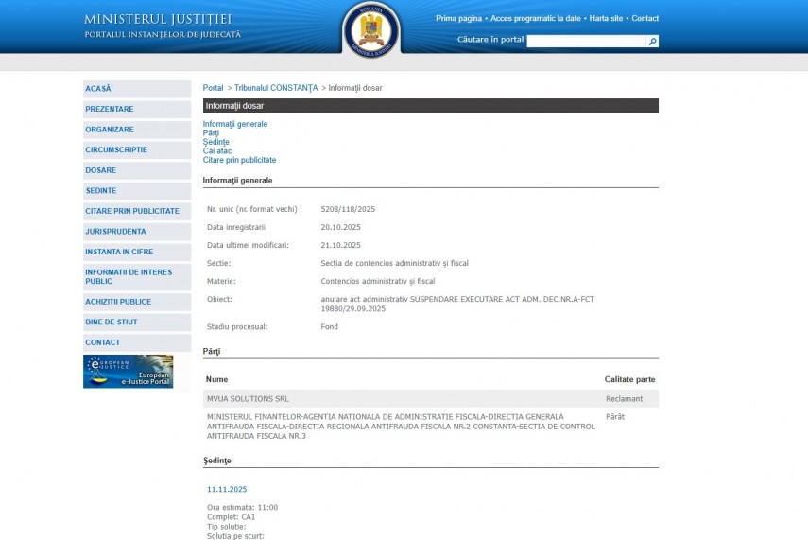This screenshot has width=808, height=540.
Task: Open the 11.11.2025 hearing date link
Action: click(x=227, y=490)
